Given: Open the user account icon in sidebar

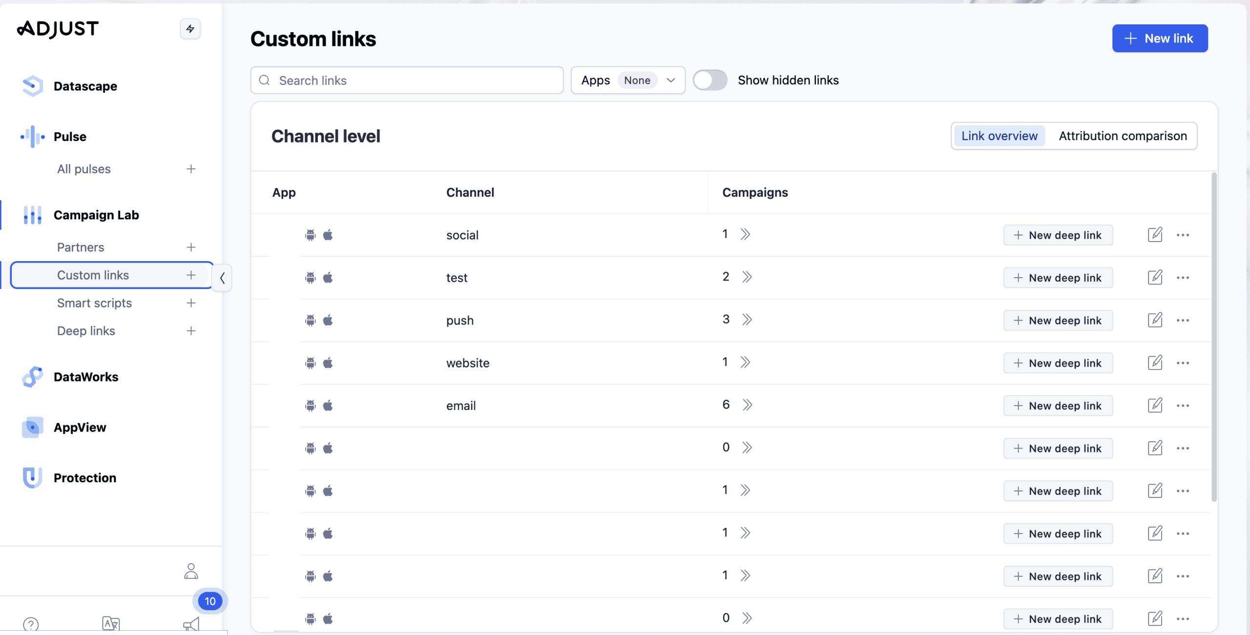Looking at the screenshot, I should (191, 571).
